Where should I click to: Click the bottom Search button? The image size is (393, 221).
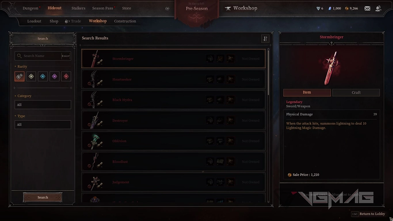tap(43, 198)
